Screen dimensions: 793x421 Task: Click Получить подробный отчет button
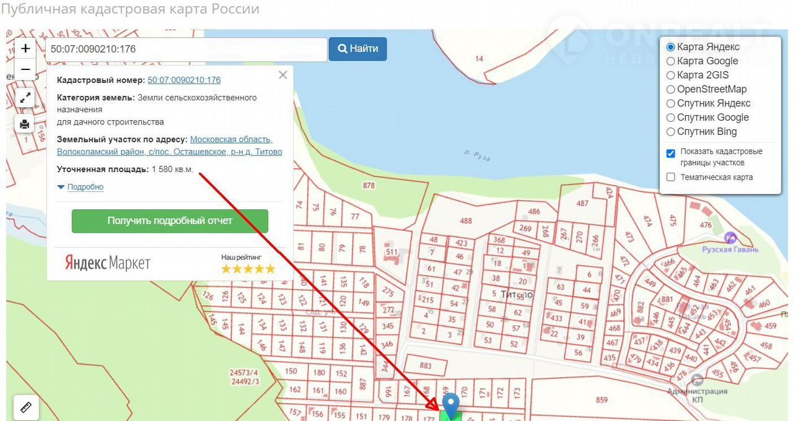[x=170, y=221]
